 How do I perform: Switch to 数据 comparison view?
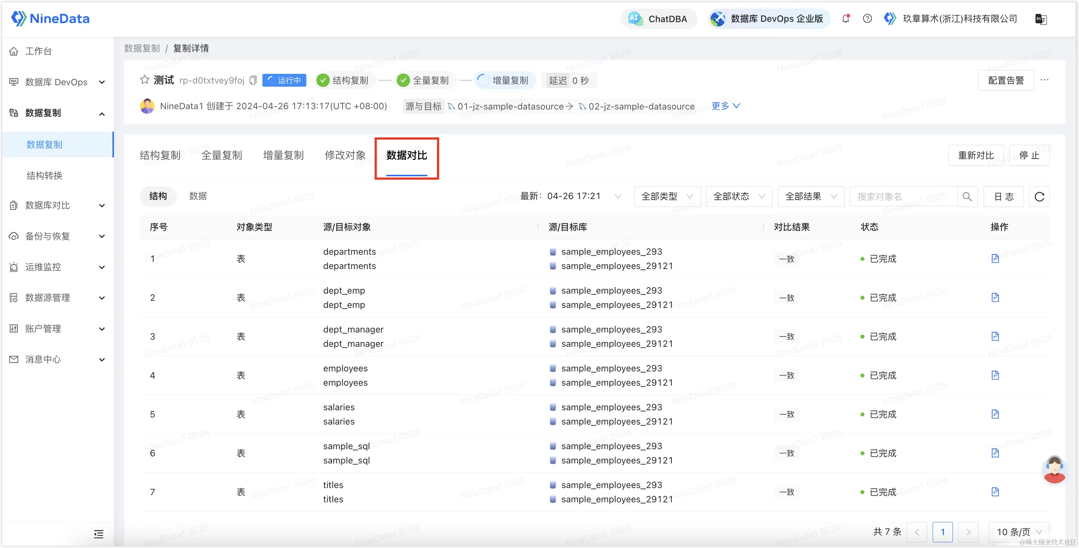tap(198, 196)
